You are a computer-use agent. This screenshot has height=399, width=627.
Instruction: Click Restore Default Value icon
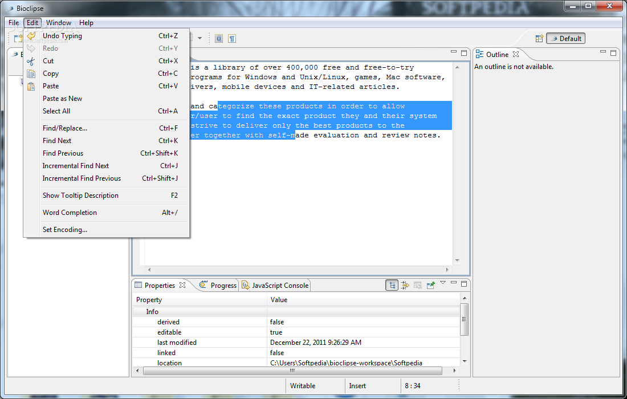[417, 285]
